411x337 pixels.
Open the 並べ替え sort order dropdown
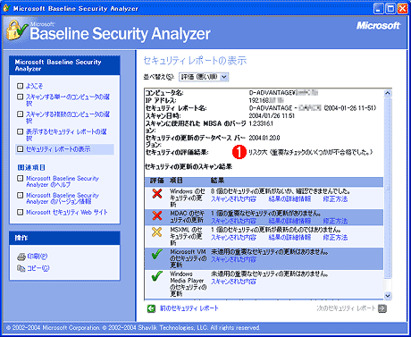coord(204,77)
